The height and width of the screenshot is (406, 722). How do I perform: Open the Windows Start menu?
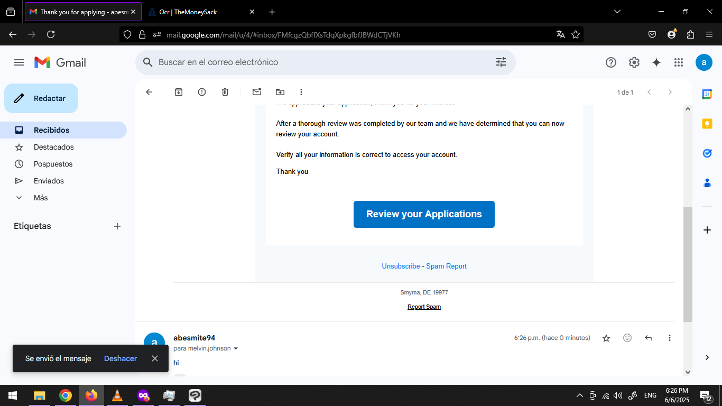(x=13, y=395)
